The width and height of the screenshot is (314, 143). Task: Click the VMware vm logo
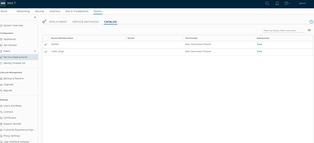tap(3, 3)
